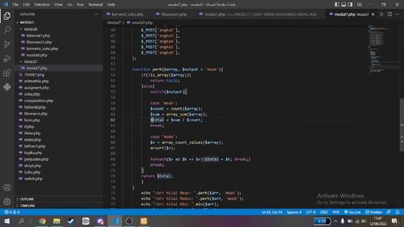
Task: Open the Search view in activity bar
Action: click(7, 30)
